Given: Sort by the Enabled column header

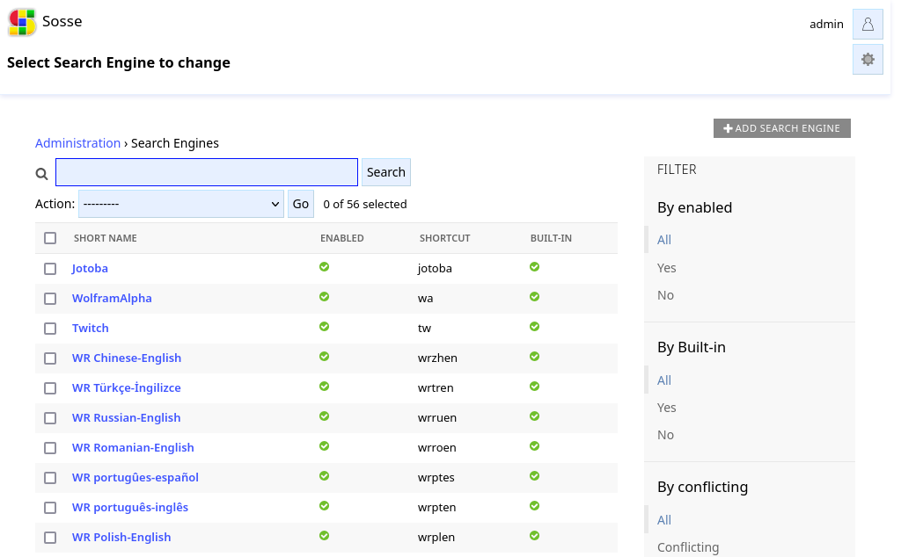Looking at the screenshot, I should pyautogui.click(x=342, y=238).
